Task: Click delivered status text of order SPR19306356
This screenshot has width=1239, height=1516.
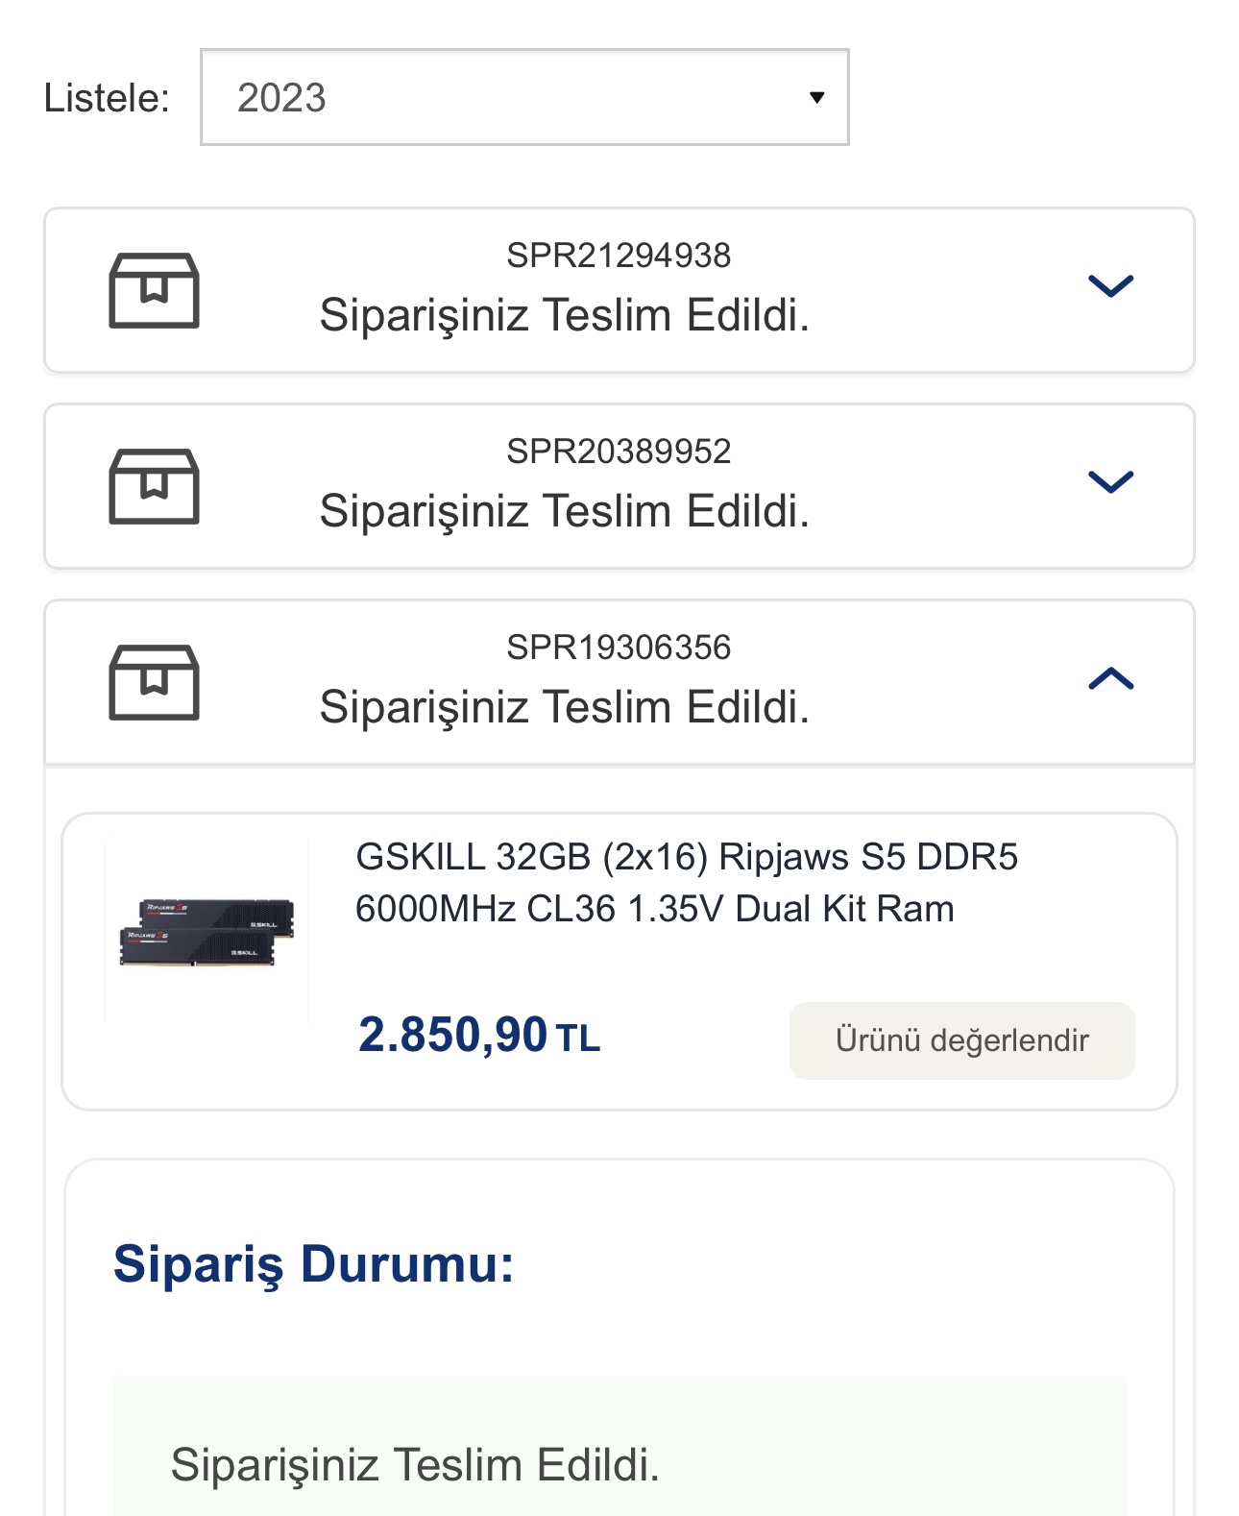Action: click(x=564, y=707)
